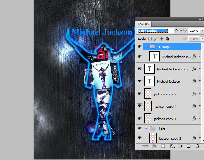
Task: Click scroll down arrow in Layers panel
Action: pos(203,141)
